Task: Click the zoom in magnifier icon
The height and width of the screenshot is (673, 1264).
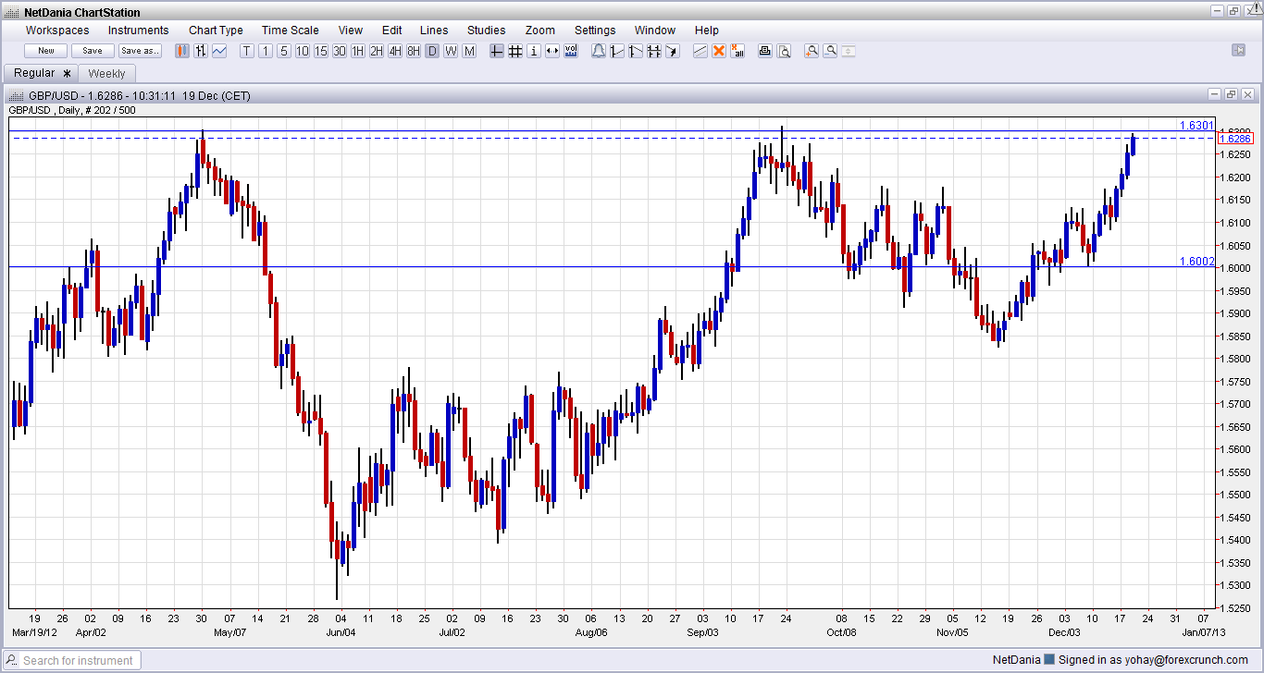Action: 812,51
